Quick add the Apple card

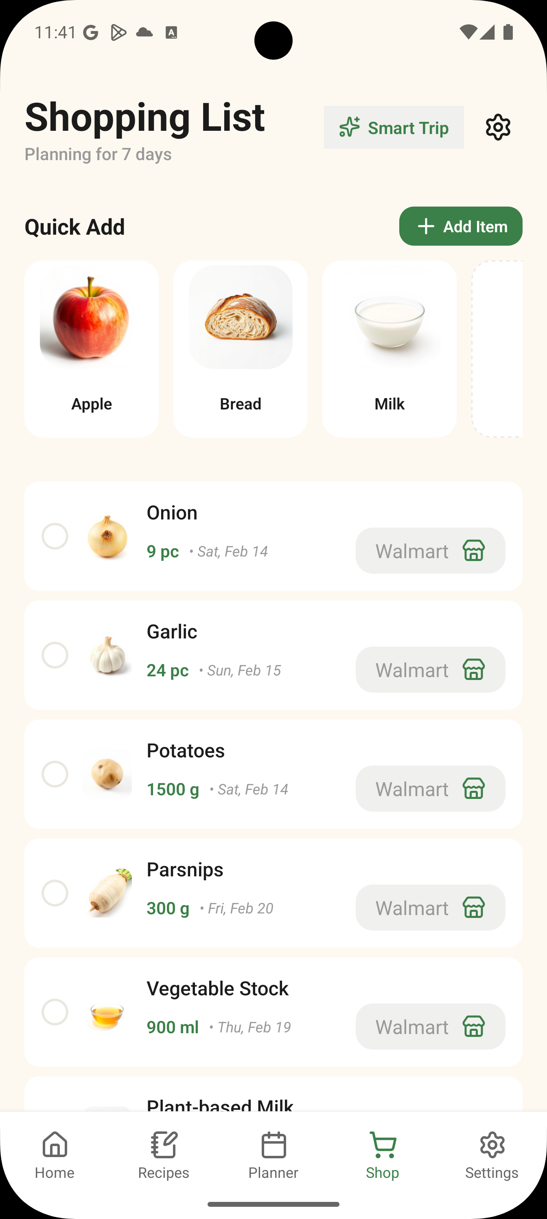pos(91,348)
